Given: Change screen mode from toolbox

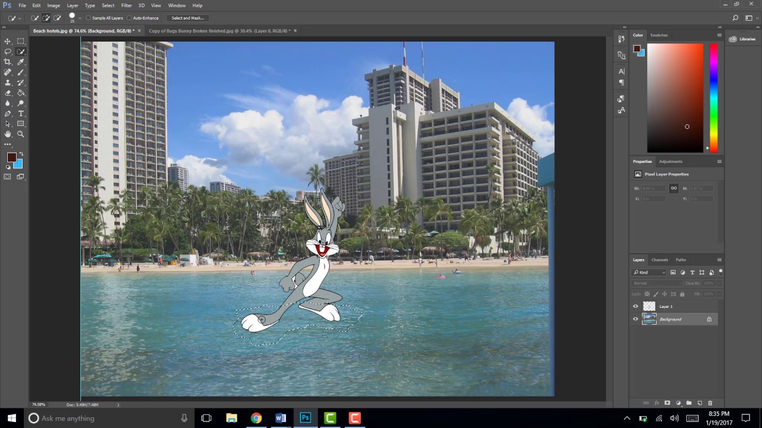Looking at the screenshot, I should 21,177.
